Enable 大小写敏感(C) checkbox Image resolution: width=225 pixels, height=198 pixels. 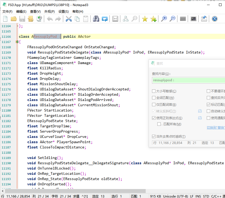[154, 91]
